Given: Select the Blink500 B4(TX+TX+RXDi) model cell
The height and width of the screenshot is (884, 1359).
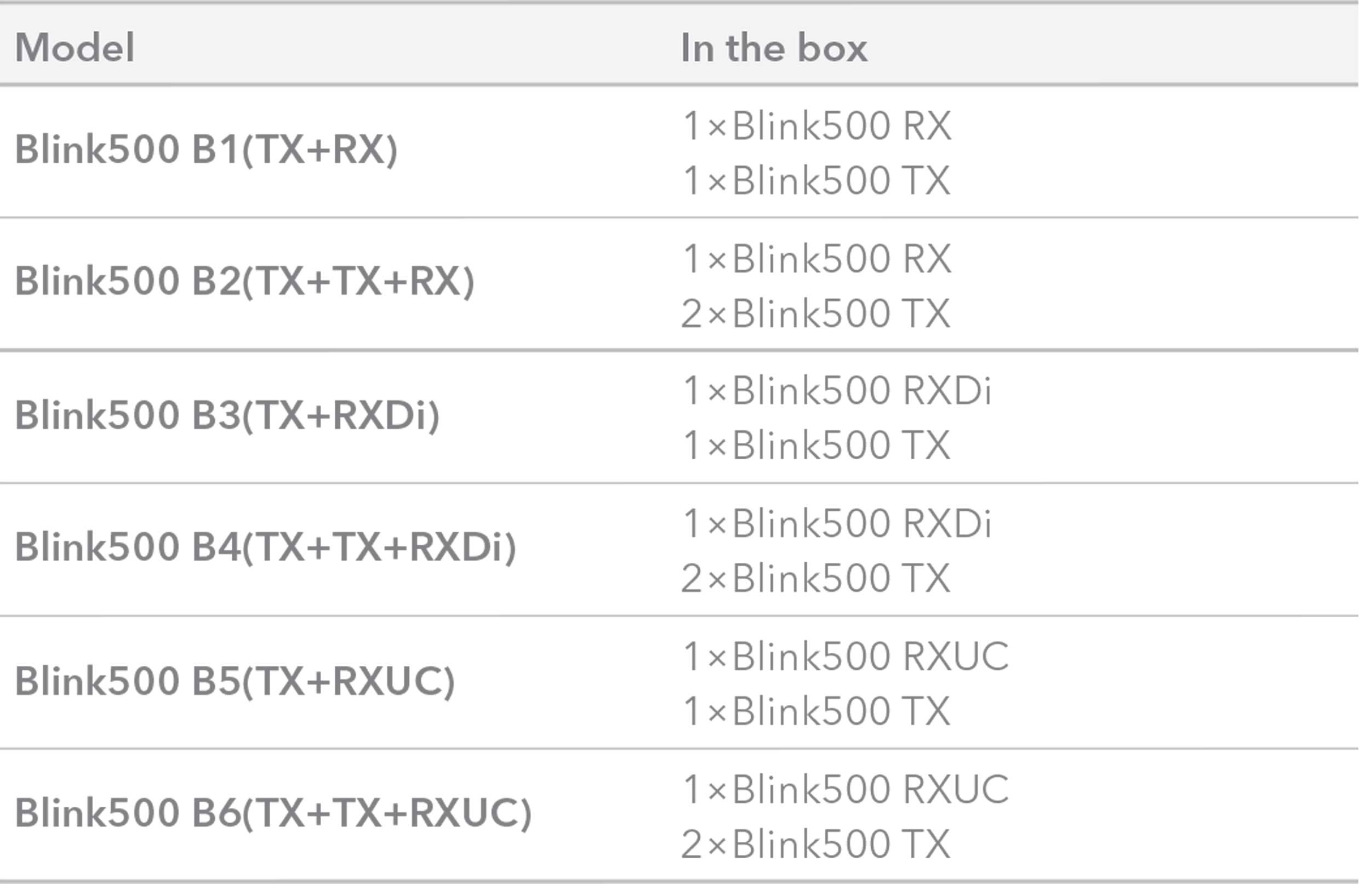Looking at the screenshot, I should (x=266, y=547).
